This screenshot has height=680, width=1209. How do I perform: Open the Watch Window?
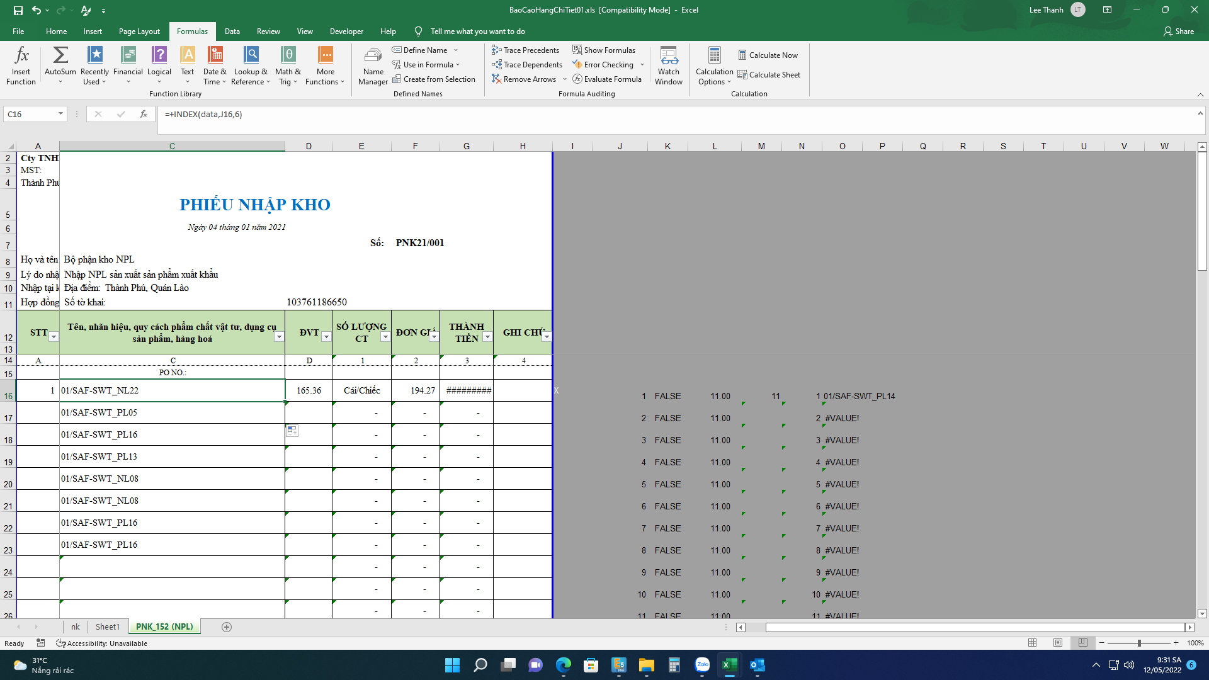pyautogui.click(x=669, y=65)
